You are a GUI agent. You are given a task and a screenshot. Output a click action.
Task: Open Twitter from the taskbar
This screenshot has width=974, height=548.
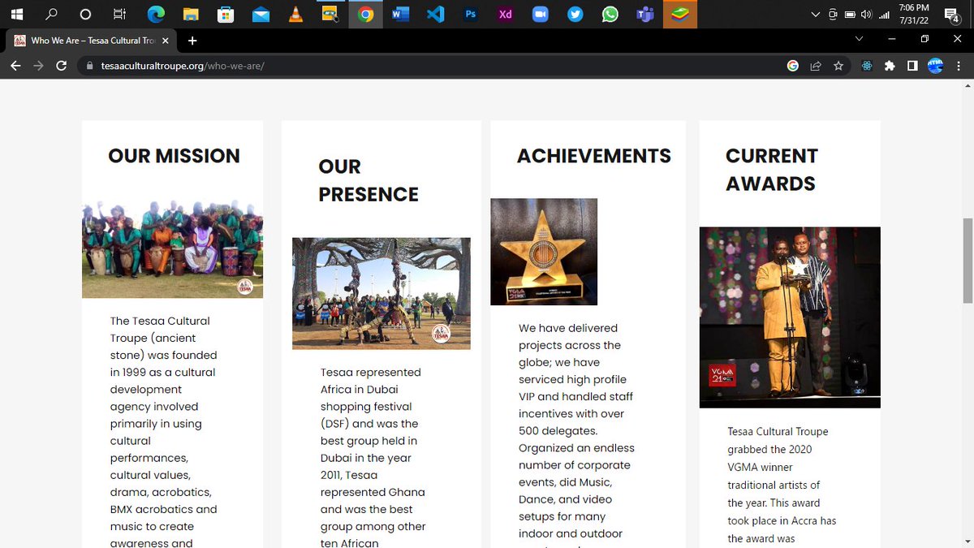point(575,14)
